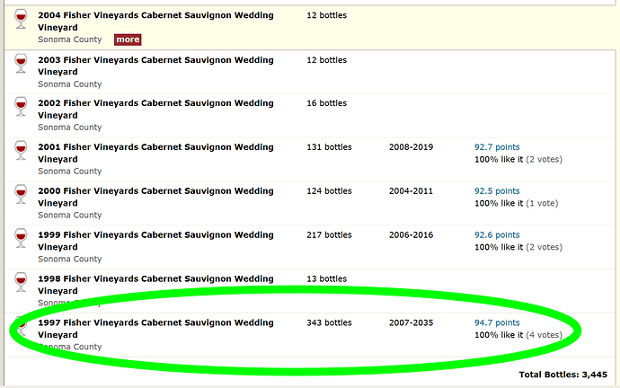Click the '13 bottles' count text
The width and height of the screenshot is (620, 388).
[326, 278]
